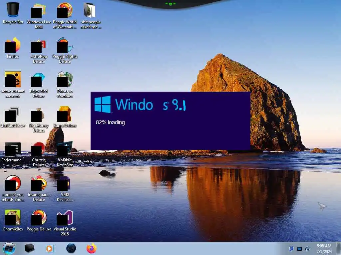Click the top pull-down bar with green dots
The image size is (341, 255).
[170, 4]
